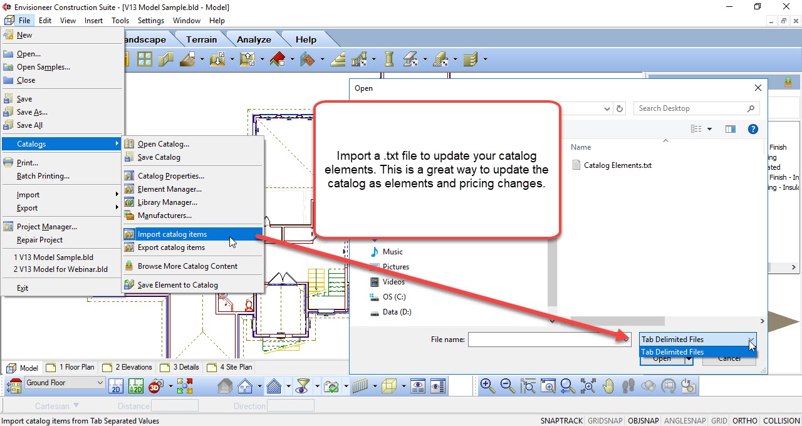Open recent file 1 V13 Model Sample.bld

coord(63,257)
